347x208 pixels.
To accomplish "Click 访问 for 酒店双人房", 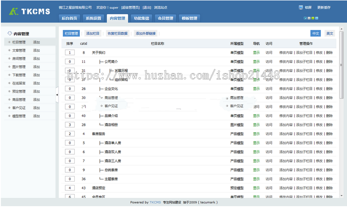I will tap(269, 152).
